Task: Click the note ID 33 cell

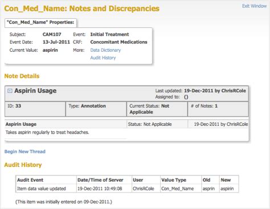Action: (x=35, y=109)
